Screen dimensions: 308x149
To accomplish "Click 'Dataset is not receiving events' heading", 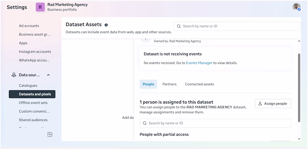I will tap(173, 54).
